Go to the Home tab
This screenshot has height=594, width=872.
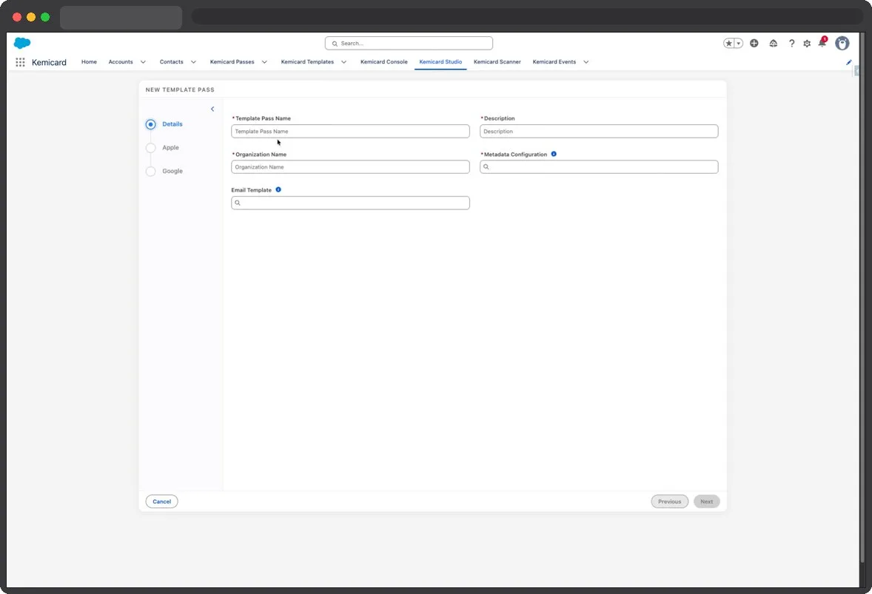tap(89, 61)
